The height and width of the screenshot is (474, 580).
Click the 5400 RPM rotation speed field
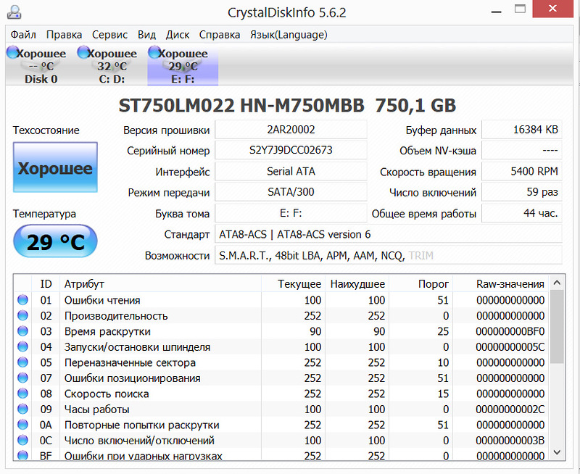[x=522, y=171]
